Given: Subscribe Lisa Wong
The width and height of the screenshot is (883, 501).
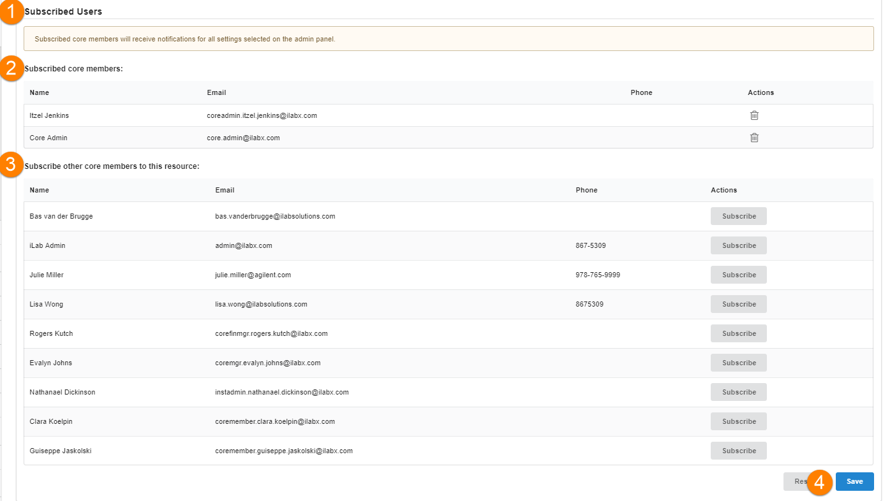Looking at the screenshot, I should [x=739, y=304].
